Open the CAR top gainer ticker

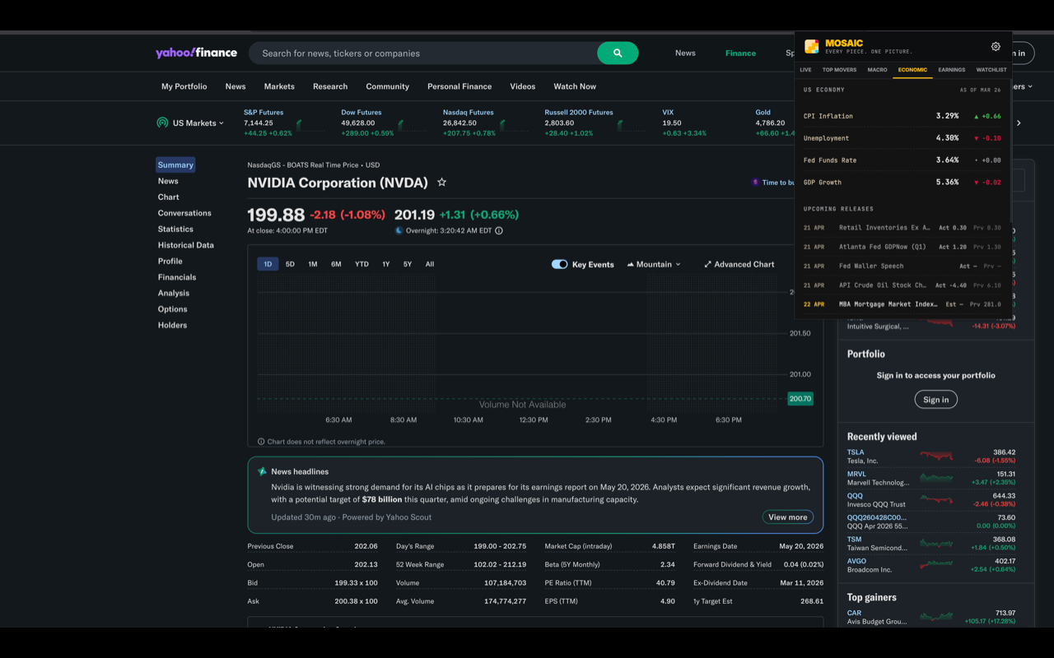(x=855, y=614)
